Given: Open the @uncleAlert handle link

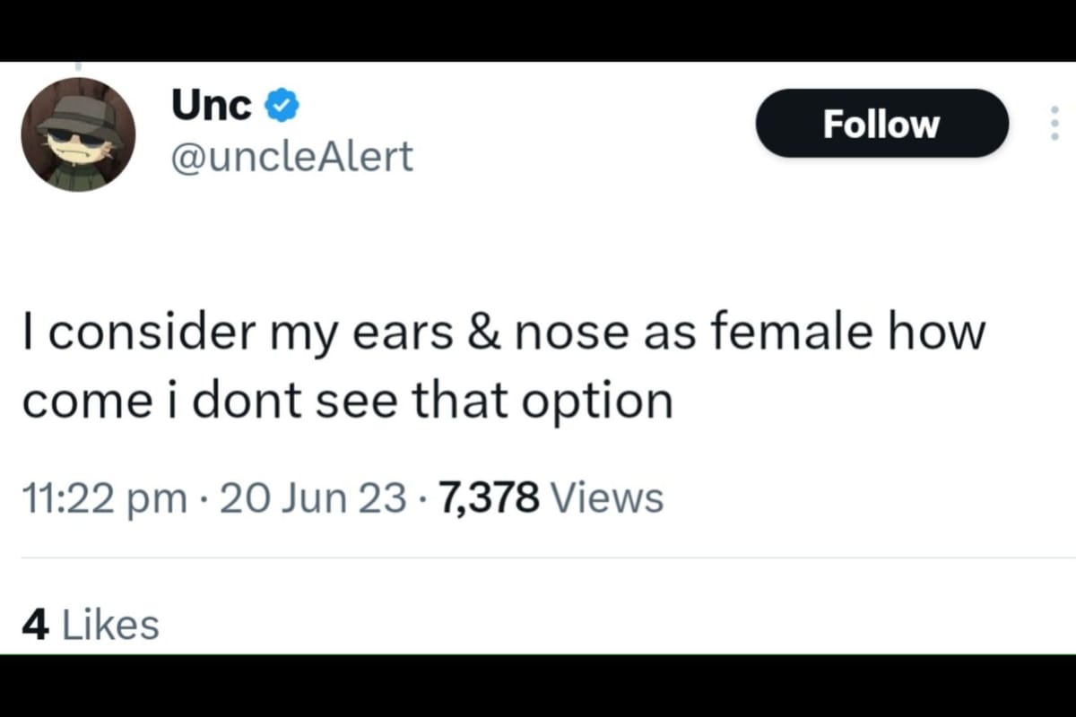Looking at the screenshot, I should point(293,158).
